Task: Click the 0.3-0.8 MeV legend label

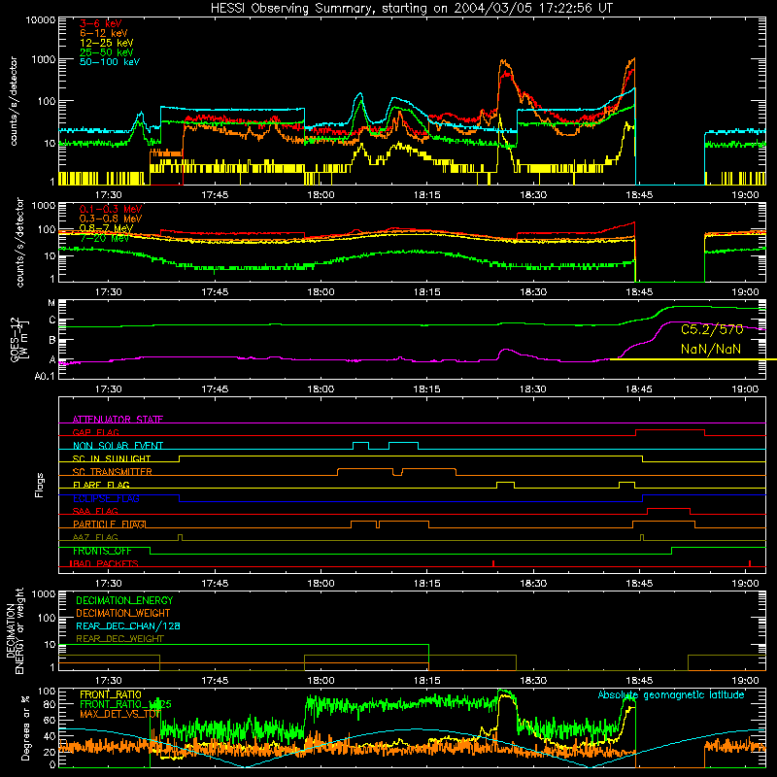Action: click(x=111, y=219)
